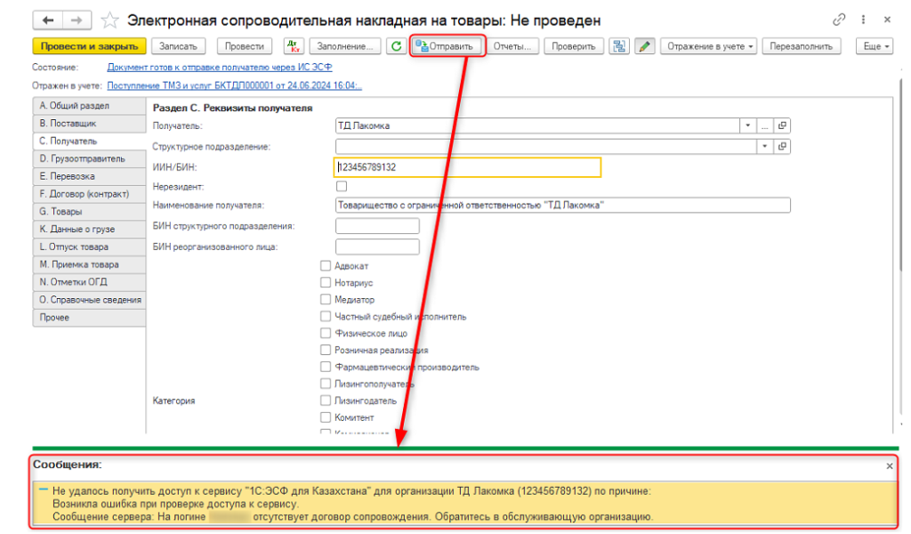The height and width of the screenshot is (534, 911).
Task: Open Получатель record with the open icon
Action: coord(783,125)
